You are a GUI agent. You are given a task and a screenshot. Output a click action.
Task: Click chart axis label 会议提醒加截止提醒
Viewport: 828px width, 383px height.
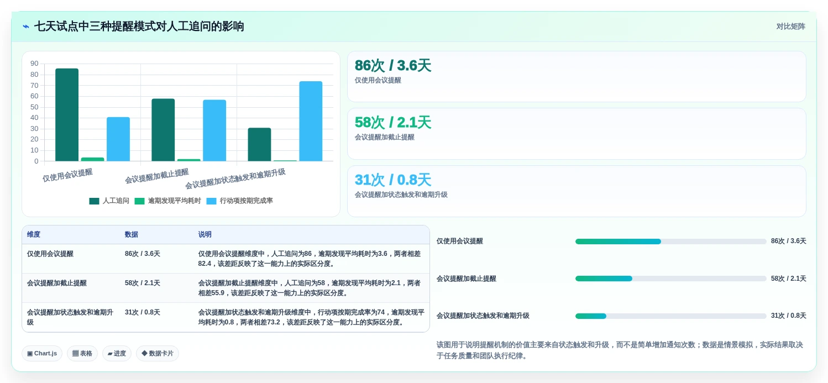157,176
